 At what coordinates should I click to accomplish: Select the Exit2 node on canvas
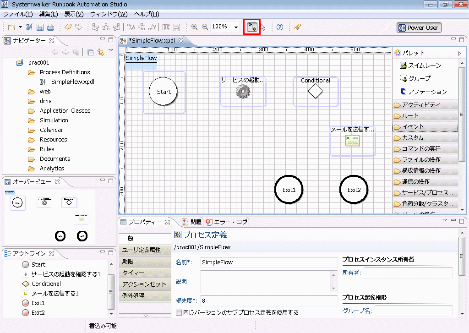(x=354, y=190)
